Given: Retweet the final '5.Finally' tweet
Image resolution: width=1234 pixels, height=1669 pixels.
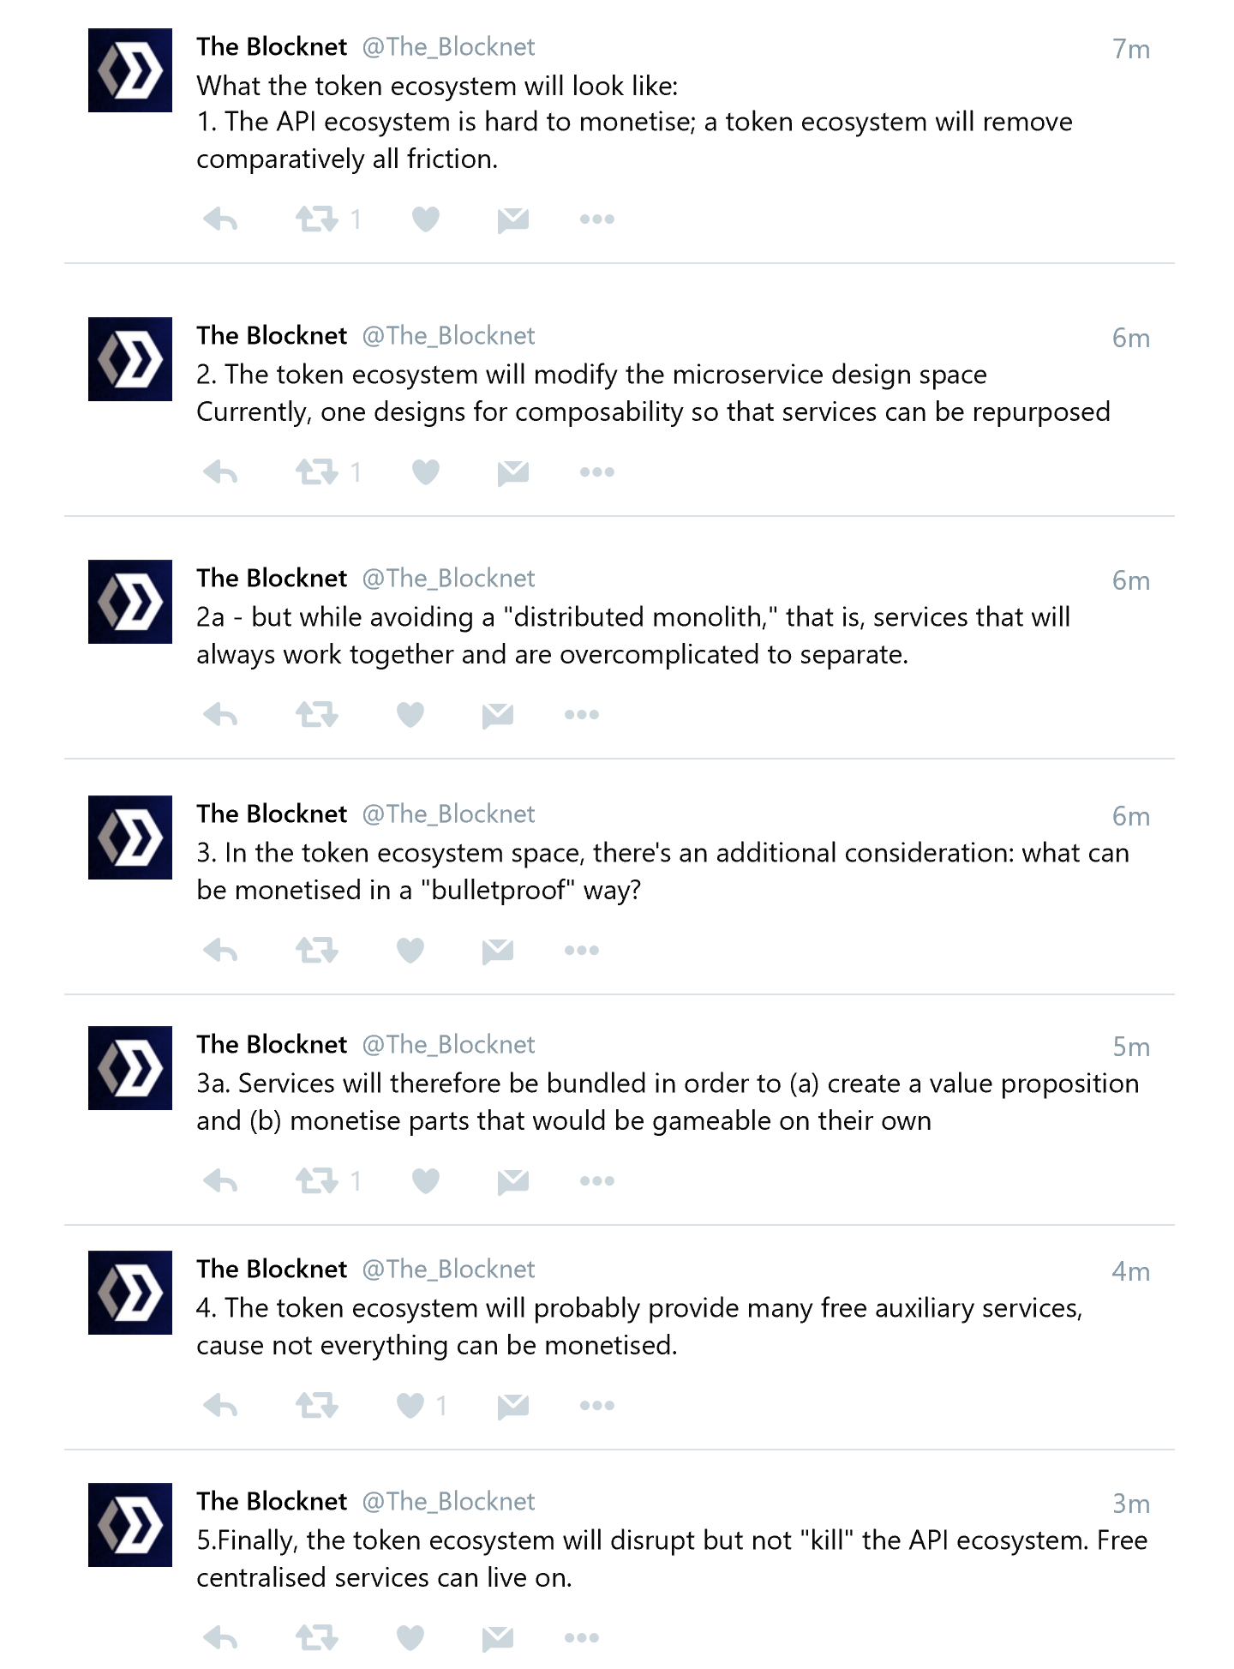Looking at the screenshot, I should click(x=317, y=1638).
